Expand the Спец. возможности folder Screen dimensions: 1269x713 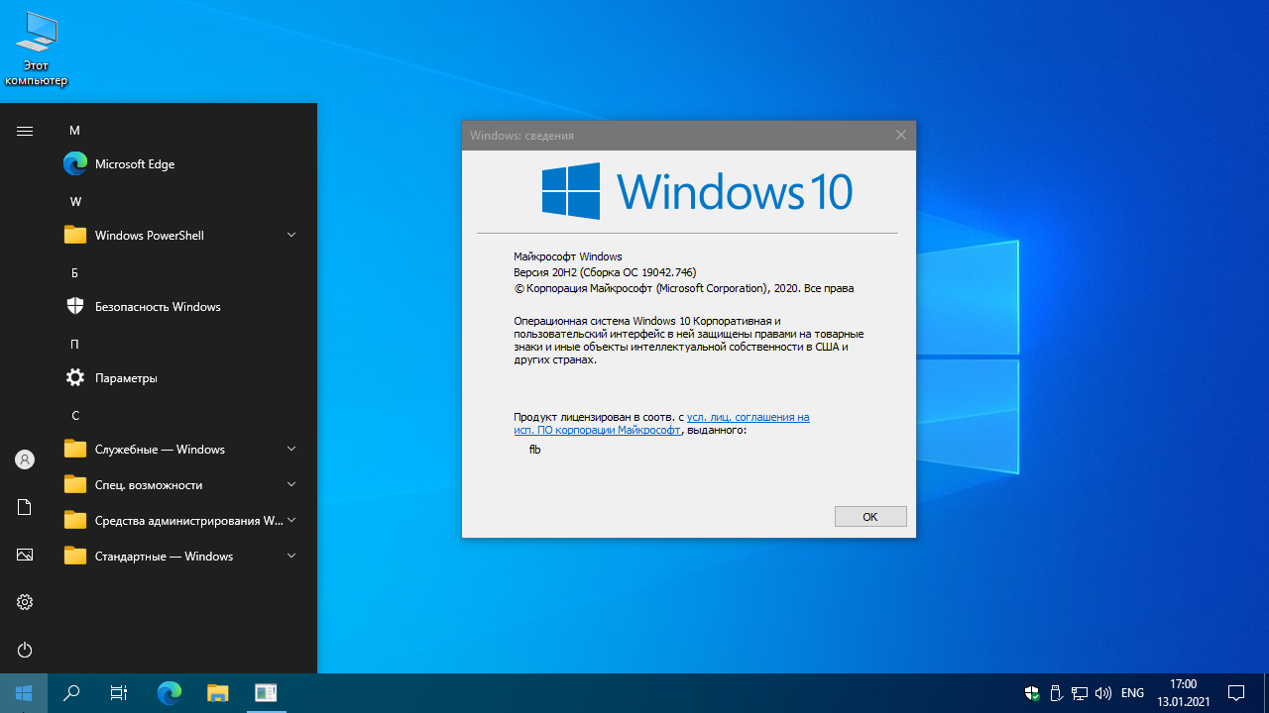tap(291, 484)
